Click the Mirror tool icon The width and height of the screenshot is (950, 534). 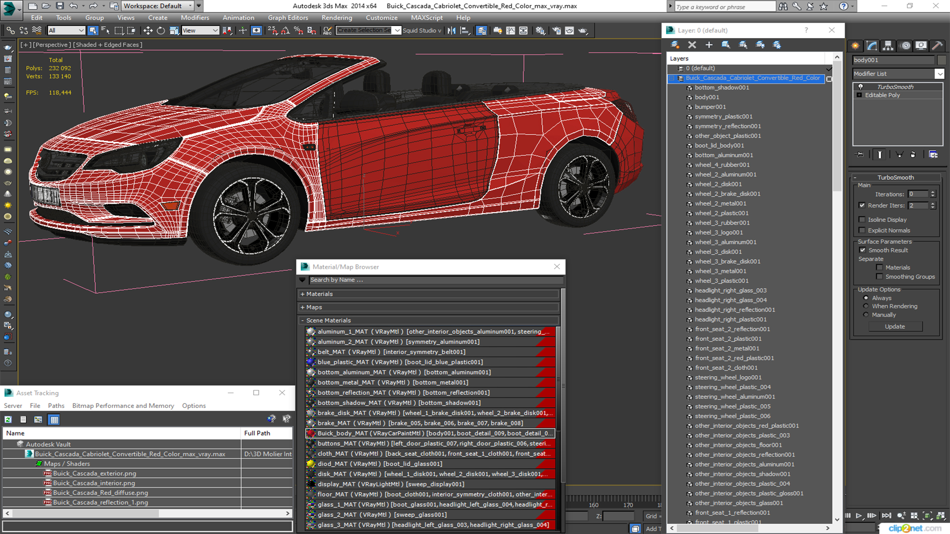(451, 31)
